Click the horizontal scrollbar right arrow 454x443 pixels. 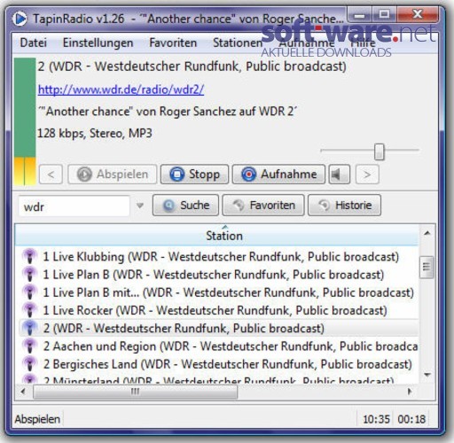410,392
